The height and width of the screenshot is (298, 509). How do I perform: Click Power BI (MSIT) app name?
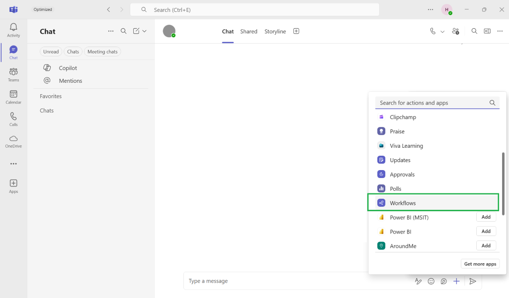409,217
